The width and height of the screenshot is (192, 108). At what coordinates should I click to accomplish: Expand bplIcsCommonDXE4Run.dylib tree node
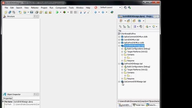[119, 37]
